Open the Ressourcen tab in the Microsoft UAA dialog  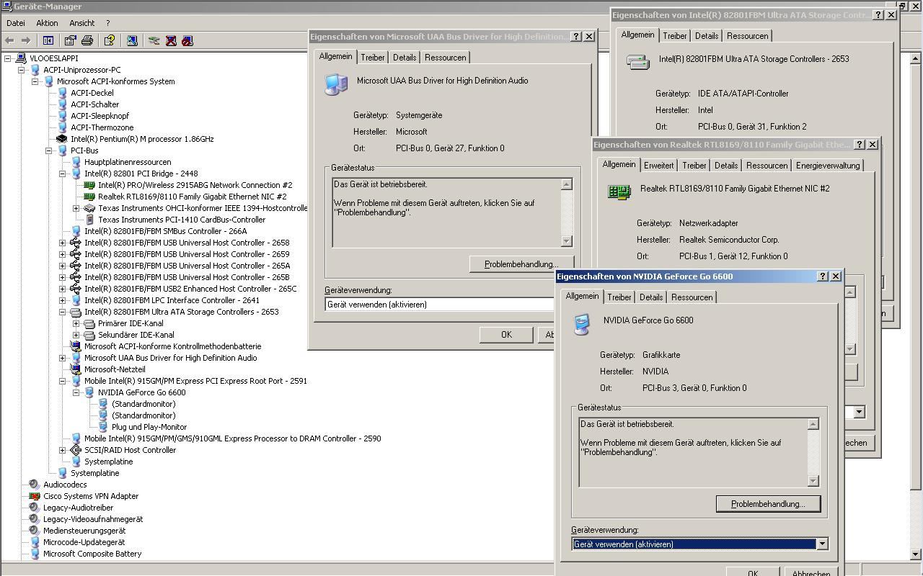[445, 58]
